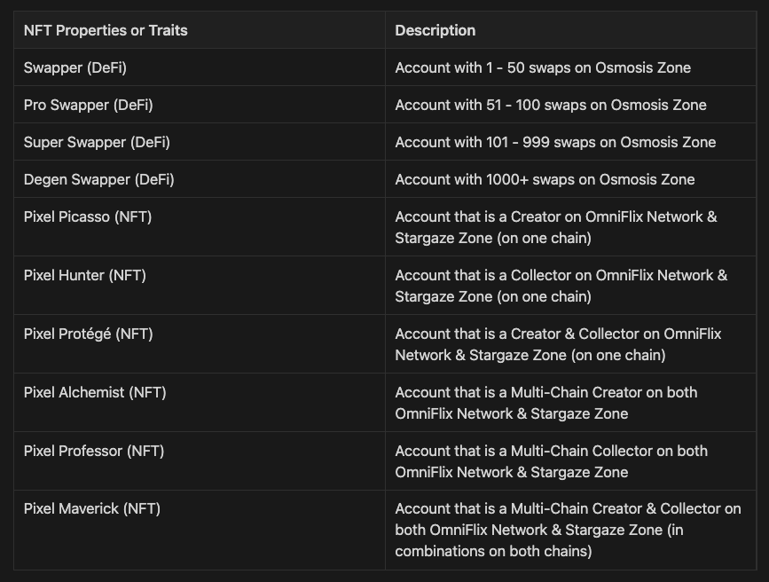Image resolution: width=769 pixels, height=582 pixels.
Task: Click the Pixel Maverick Multi-Chain Creator & Collector description
Action: click(x=568, y=530)
